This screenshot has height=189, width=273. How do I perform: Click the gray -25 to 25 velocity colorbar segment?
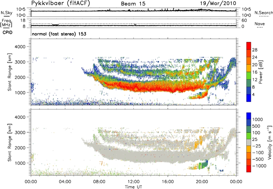click(249, 142)
